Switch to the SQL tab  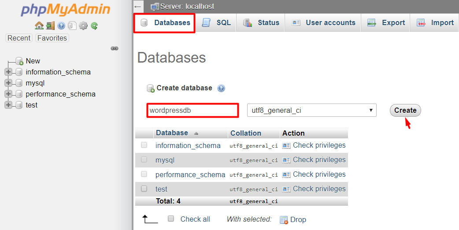tap(216, 23)
